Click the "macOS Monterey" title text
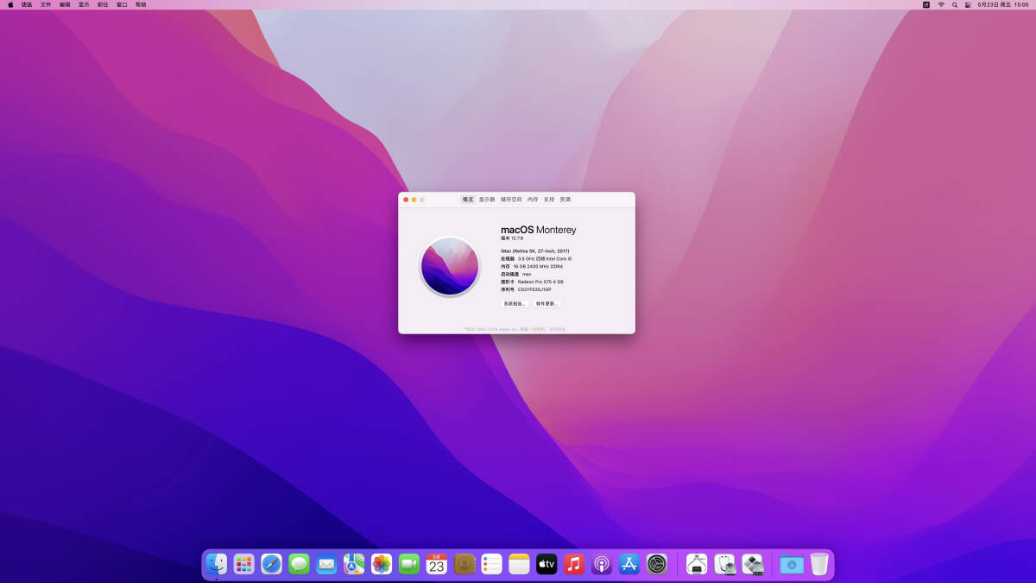The width and height of the screenshot is (1036, 583). pos(538,230)
